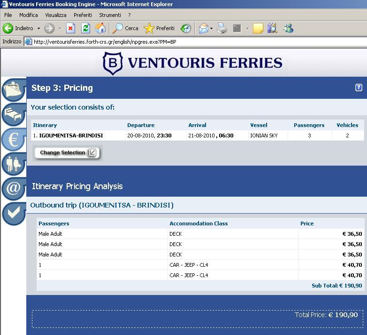Click the Step 3: Pricing heading
367x335 pixels.
click(x=62, y=88)
